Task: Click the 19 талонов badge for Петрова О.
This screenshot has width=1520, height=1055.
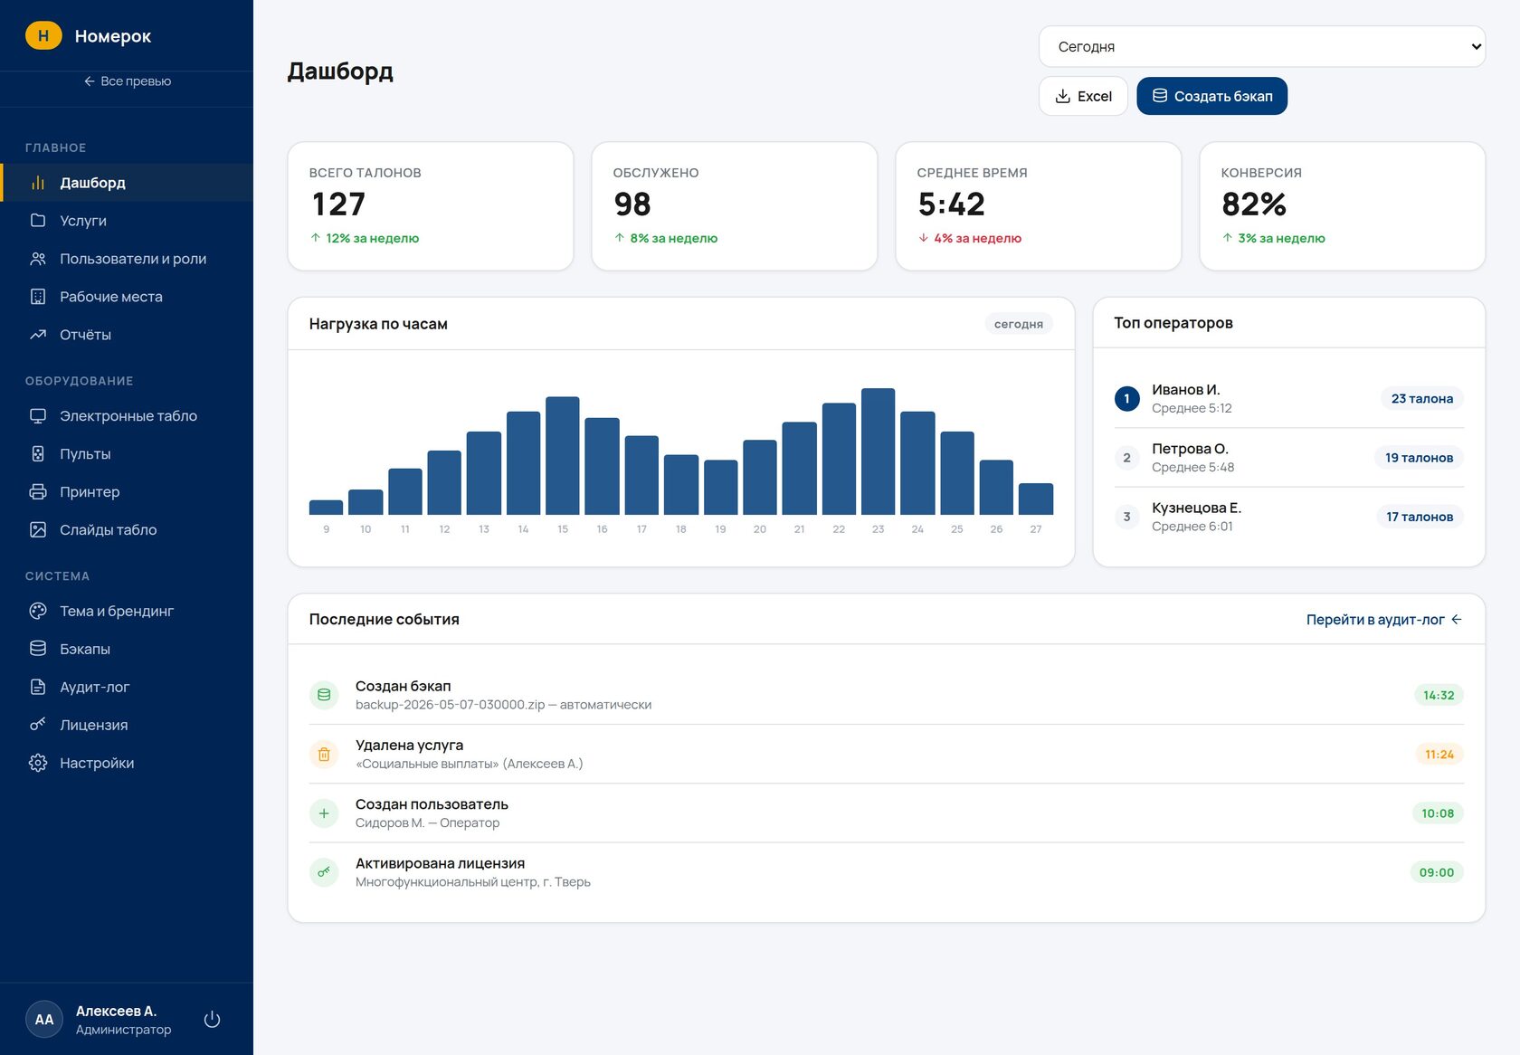Action: [x=1419, y=458]
